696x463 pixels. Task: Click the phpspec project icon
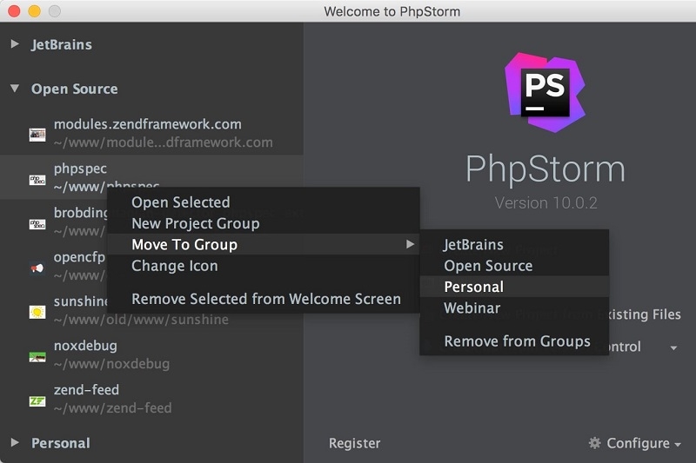pyautogui.click(x=37, y=179)
